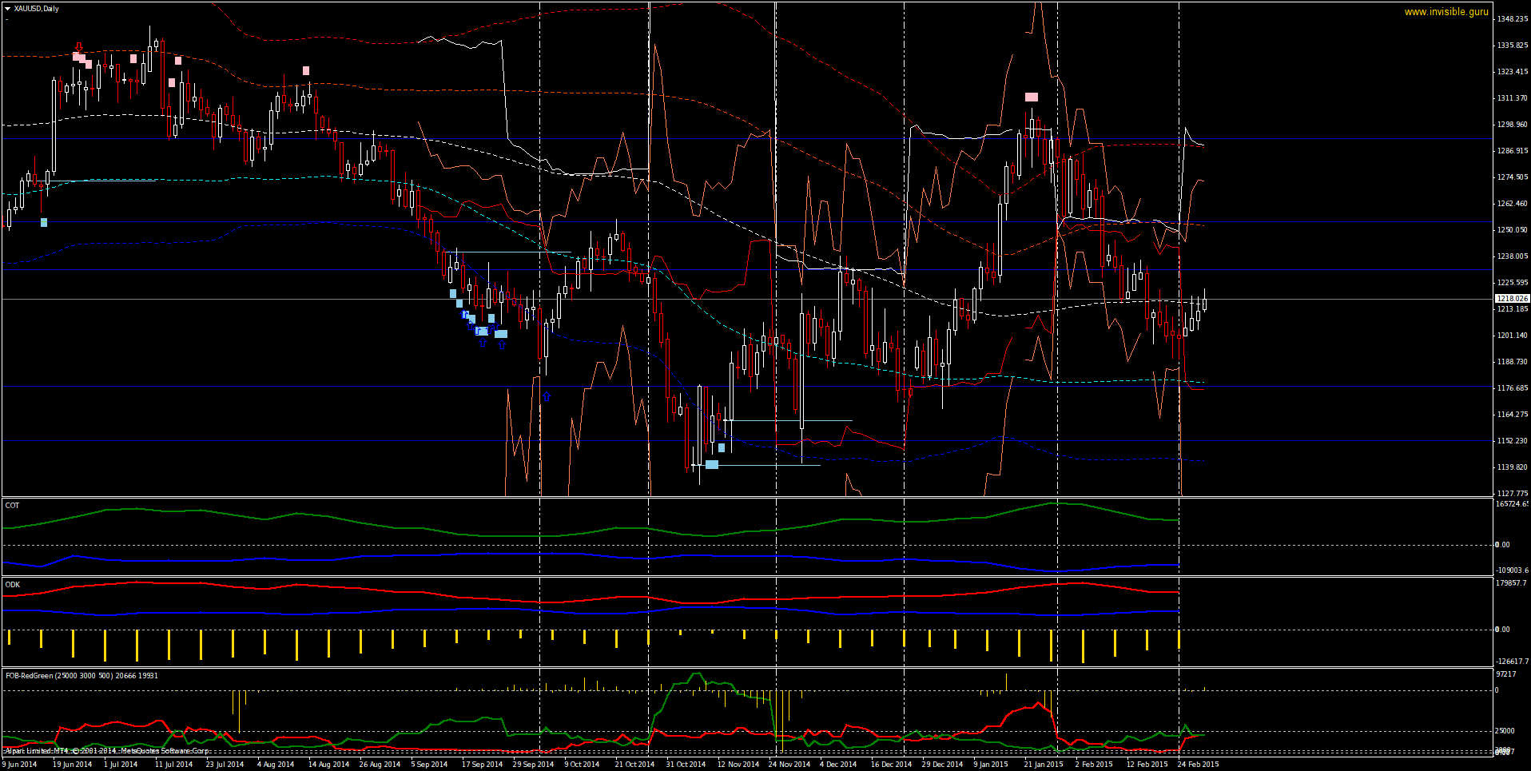This screenshot has width=1531, height=771.
Task: Click price scale value 1201.140
Action: click(x=1513, y=335)
